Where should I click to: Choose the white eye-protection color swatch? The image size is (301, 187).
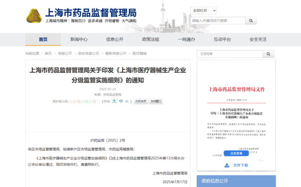[98, 102]
